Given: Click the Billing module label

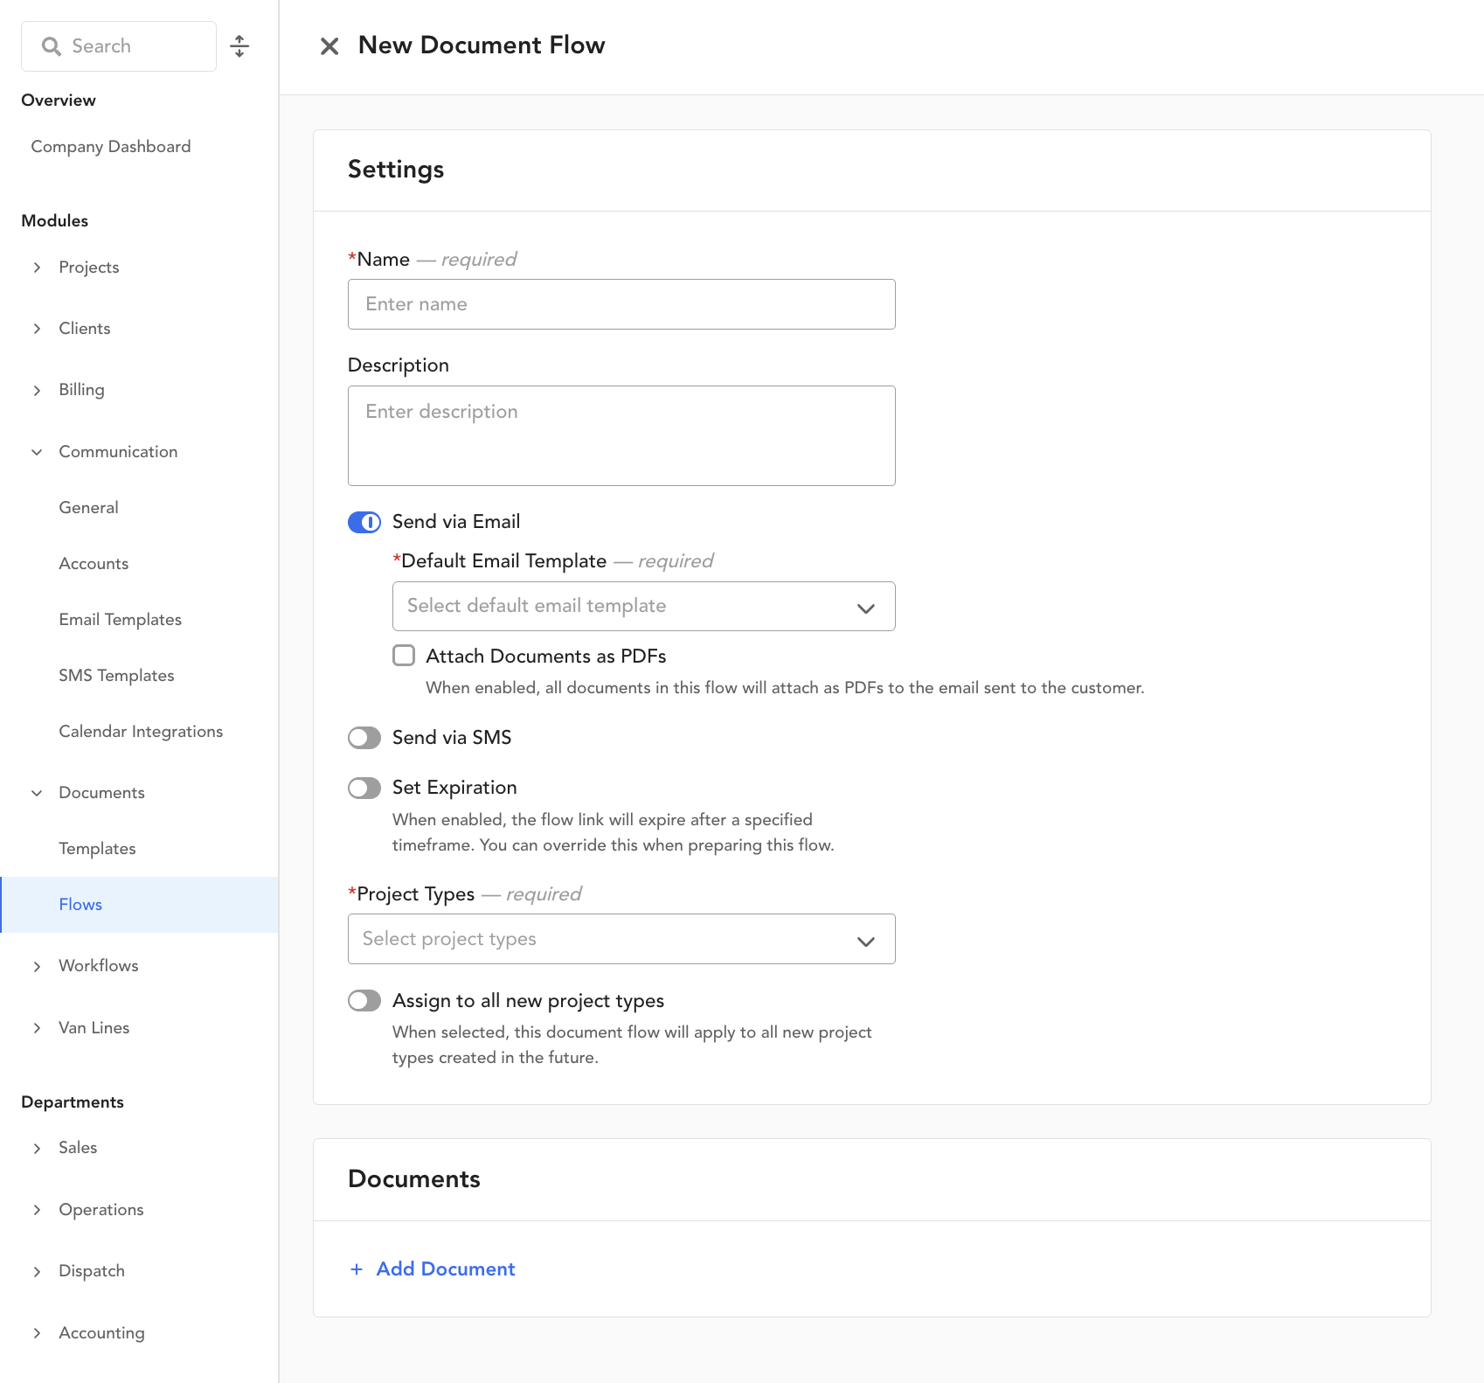Looking at the screenshot, I should pyautogui.click(x=81, y=390).
